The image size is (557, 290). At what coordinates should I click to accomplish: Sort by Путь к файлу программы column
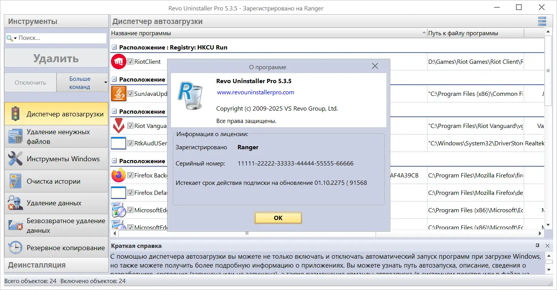click(x=475, y=33)
